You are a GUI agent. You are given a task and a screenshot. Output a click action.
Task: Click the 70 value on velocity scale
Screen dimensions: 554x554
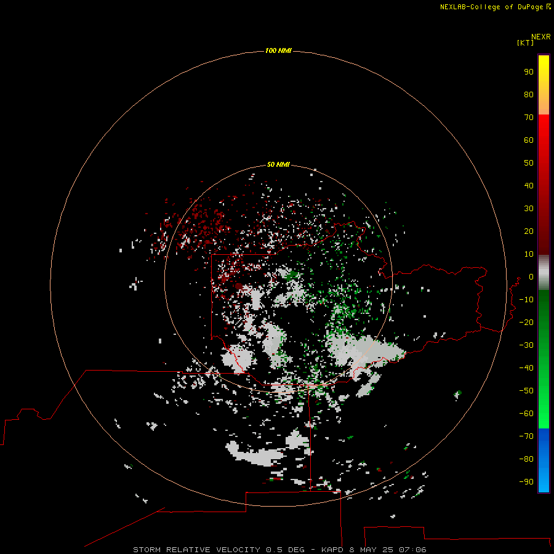click(x=529, y=118)
